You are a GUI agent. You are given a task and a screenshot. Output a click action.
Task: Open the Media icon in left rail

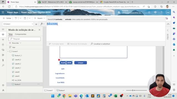point(3,50)
